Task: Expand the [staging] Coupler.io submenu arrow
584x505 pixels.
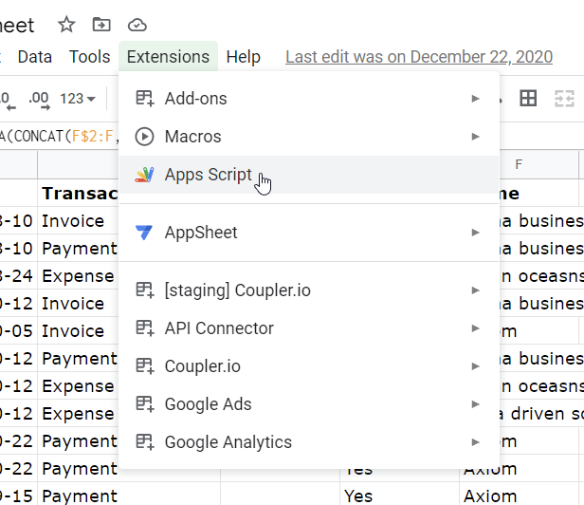Action: 475,290
